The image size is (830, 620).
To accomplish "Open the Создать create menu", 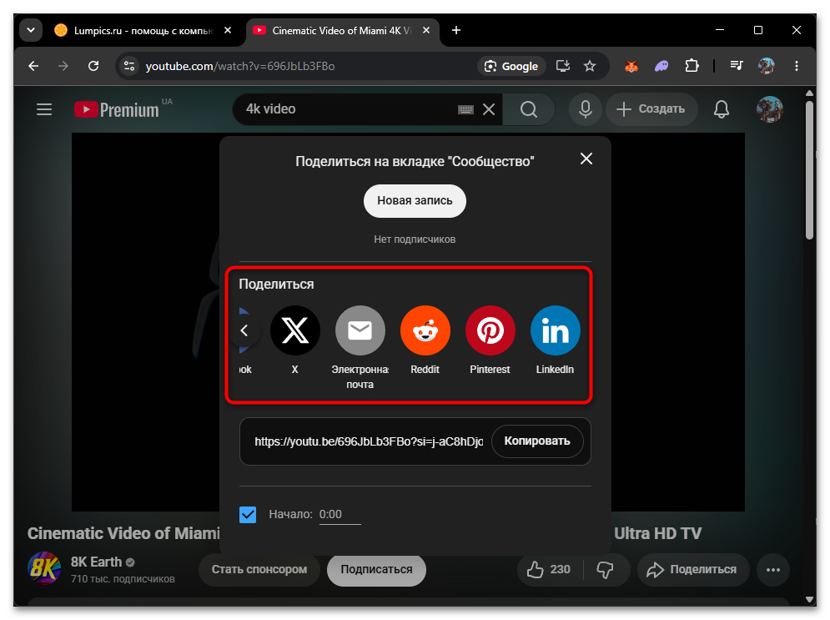I will point(651,109).
